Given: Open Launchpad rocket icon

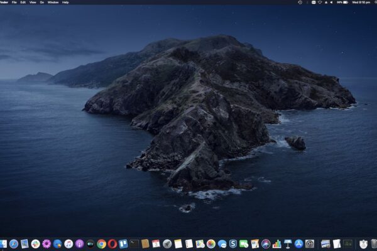Looking at the screenshot, I should click(x=167, y=244).
